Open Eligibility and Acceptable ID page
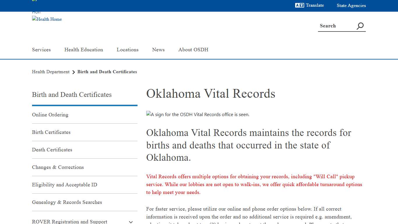Screen dimensions: 398x224 [65, 185]
